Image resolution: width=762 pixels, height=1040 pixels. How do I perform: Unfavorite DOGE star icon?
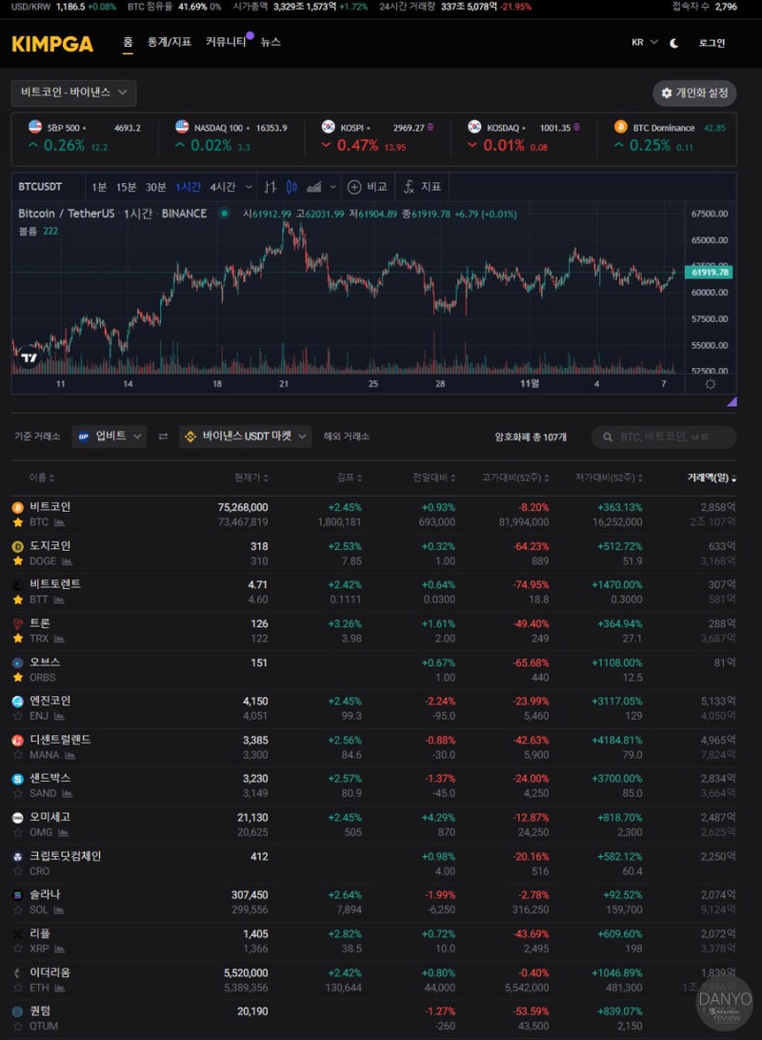tap(18, 561)
